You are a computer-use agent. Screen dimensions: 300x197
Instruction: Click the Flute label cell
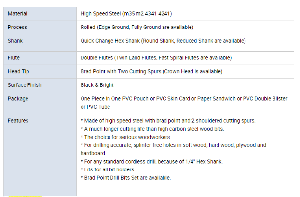pos(14,58)
